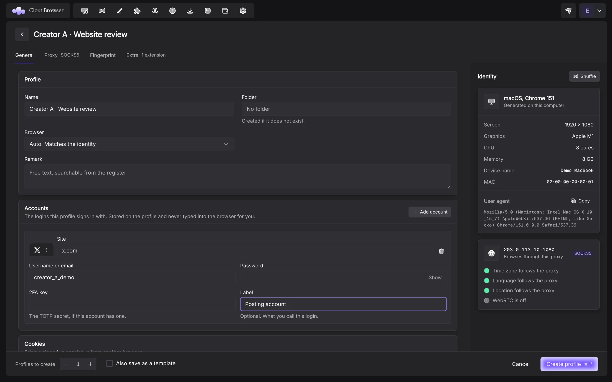
Task: Click the X site logo icon
Action: point(37,250)
